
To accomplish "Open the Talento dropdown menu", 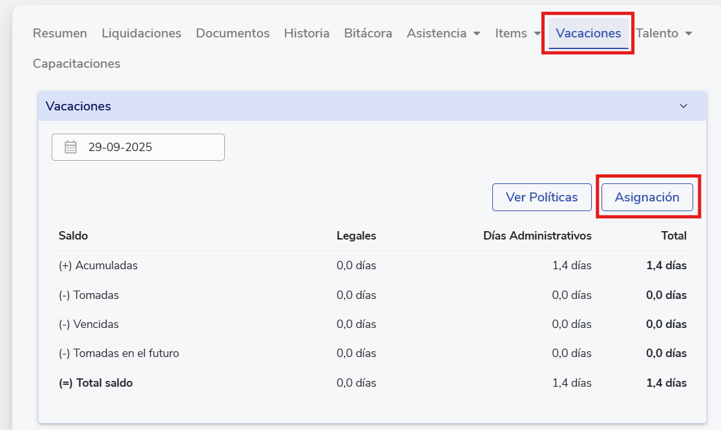I will (664, 34).
